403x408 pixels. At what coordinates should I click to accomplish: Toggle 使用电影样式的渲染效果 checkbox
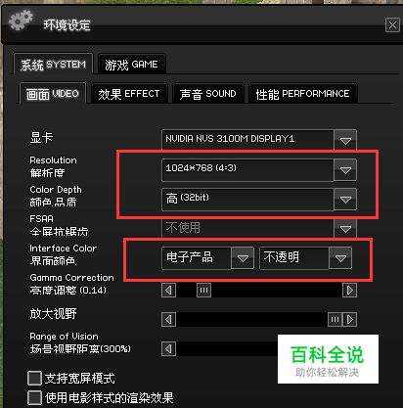34,398
